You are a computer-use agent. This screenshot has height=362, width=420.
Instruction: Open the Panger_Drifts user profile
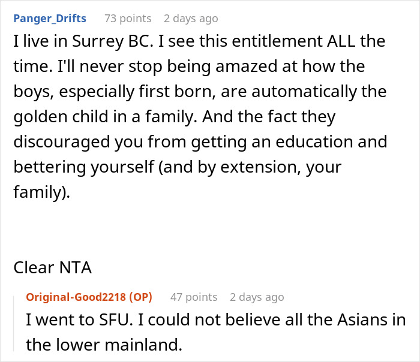coord(50,19)
